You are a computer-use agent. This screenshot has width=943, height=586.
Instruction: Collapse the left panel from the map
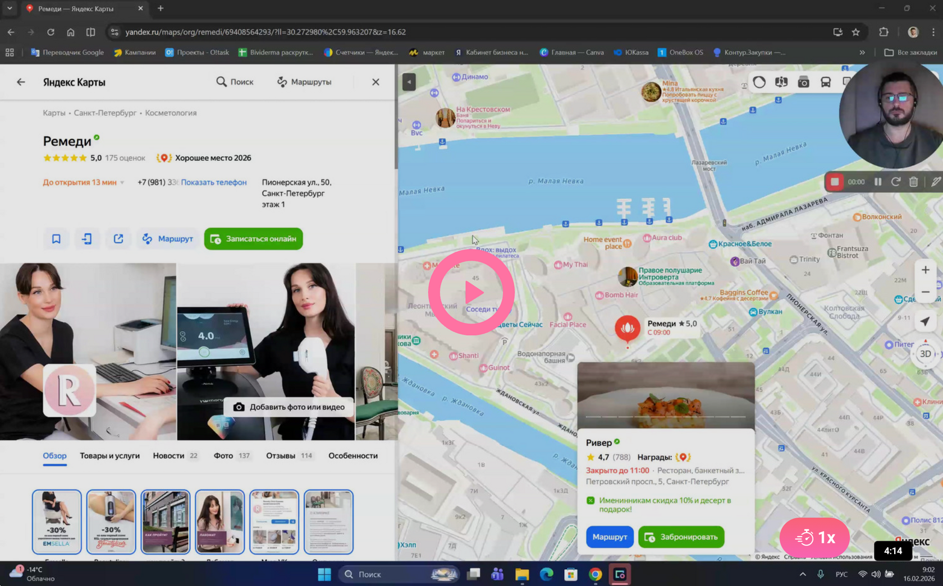tap(409, 82)
